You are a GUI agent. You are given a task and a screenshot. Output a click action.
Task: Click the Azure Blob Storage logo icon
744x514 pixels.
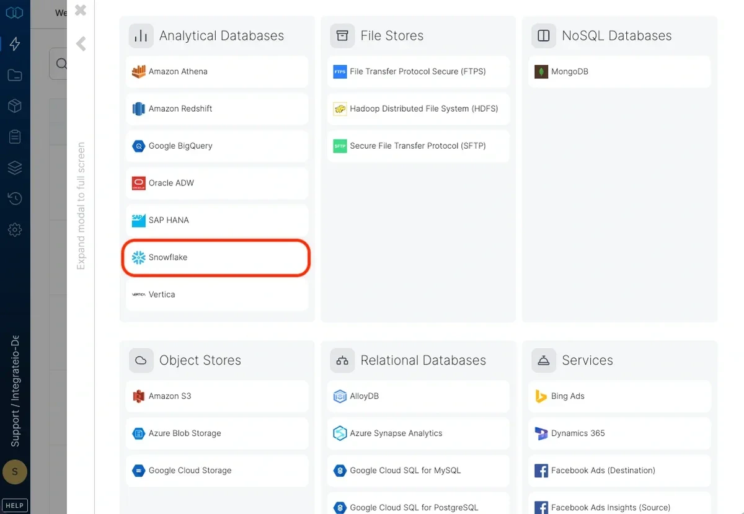click(138, 433)
